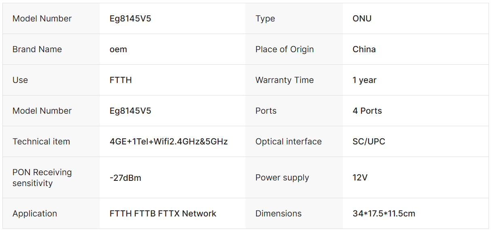Select the China origin value
This screenshot has height=231, width=491.
click(364, 49)
